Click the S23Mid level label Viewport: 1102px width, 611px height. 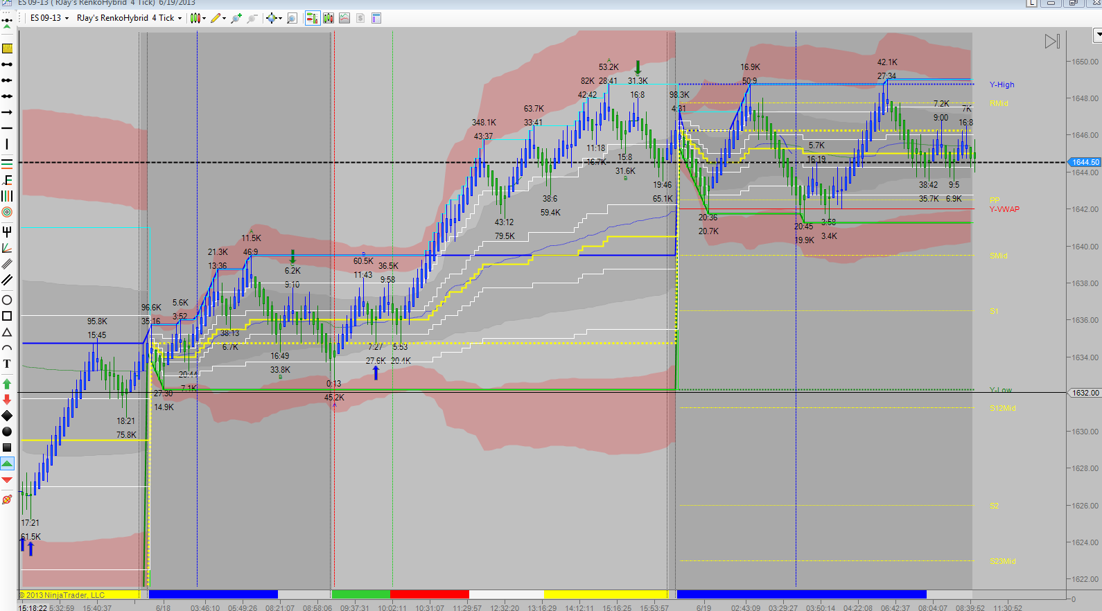1003,561
